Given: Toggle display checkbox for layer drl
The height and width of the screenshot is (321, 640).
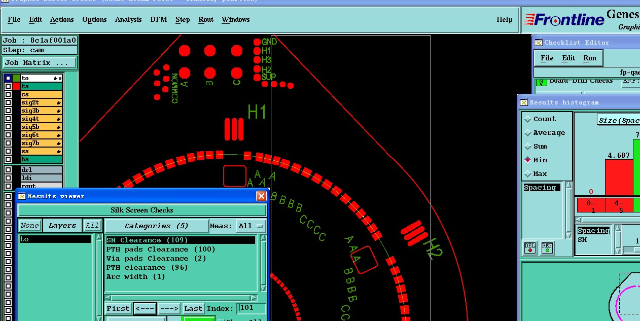Looking at the screenshot, I should [x=8, y=170].
